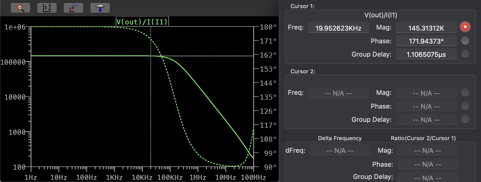This screenshot has width=481, height=182.
Task: Click the zoom full extents magnifier icon
Action: coord(20,8)
